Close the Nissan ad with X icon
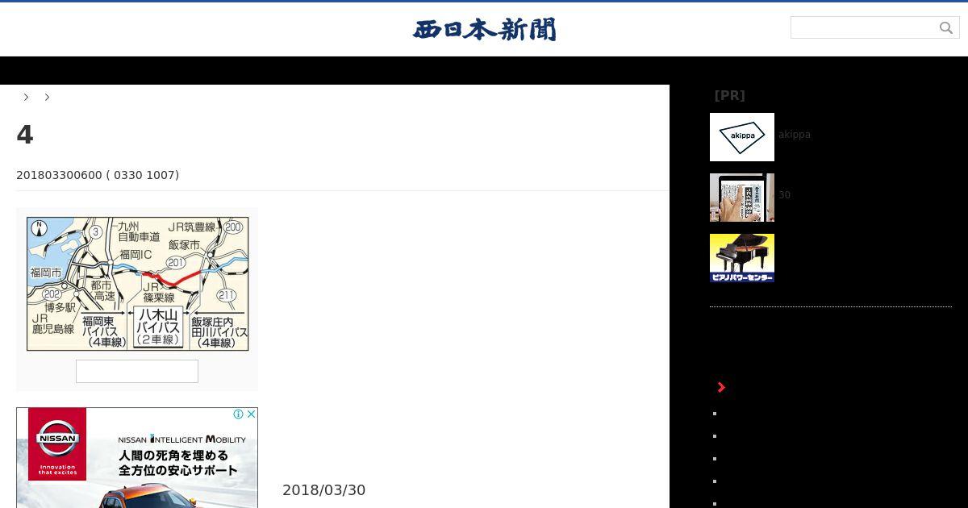 (251, 414)
